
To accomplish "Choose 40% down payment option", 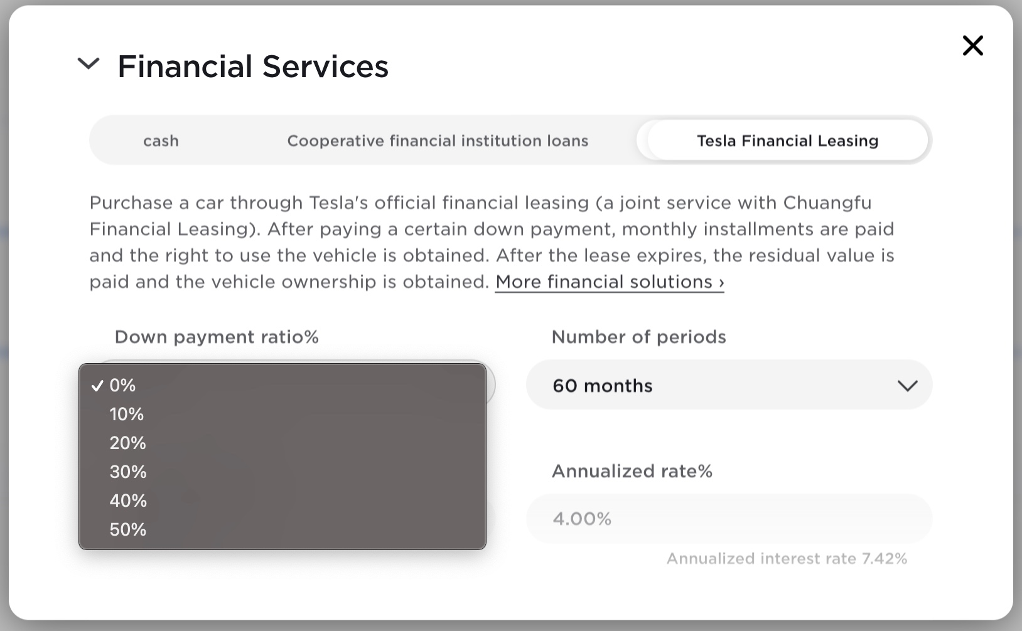I will click(128, 501).
